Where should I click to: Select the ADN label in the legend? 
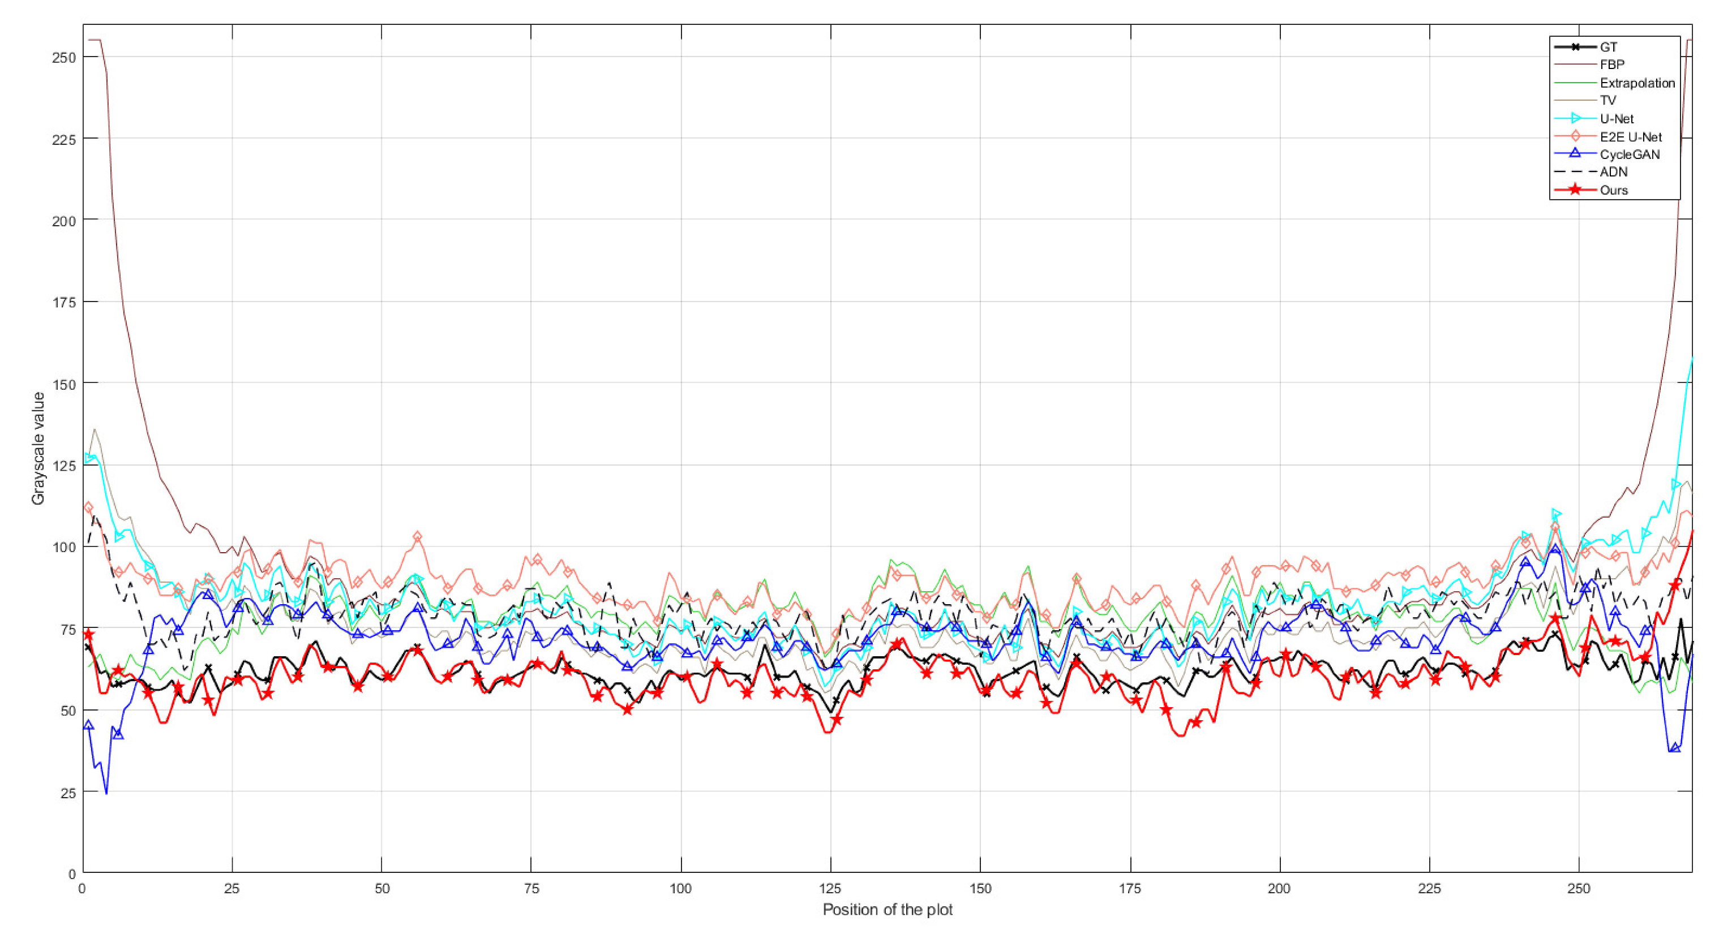[x=1614, y=172]
